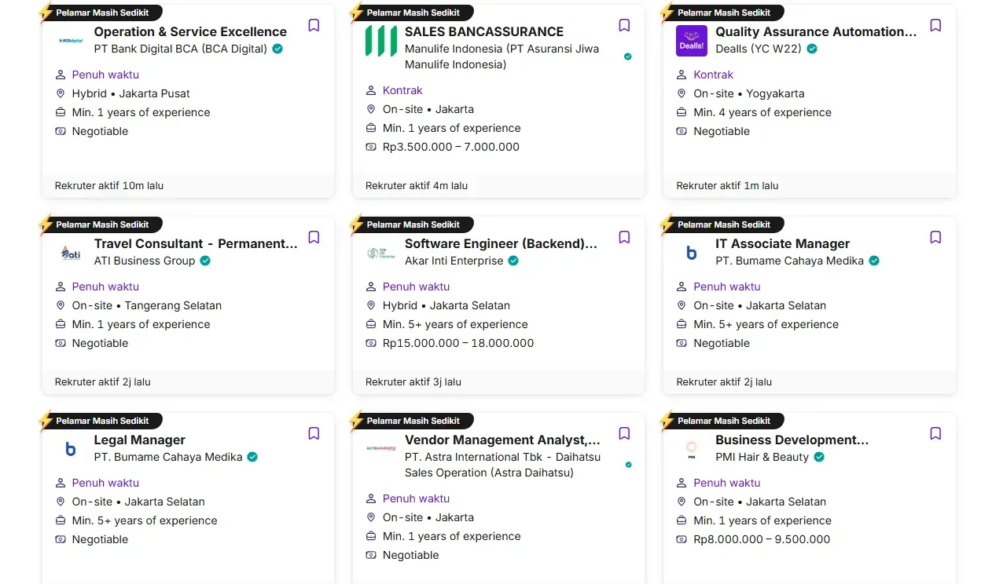The width and height of the screenshot is (1003, 584).
Task: Bookmark the Travel Consultant job card
Action: click(314, 237)
